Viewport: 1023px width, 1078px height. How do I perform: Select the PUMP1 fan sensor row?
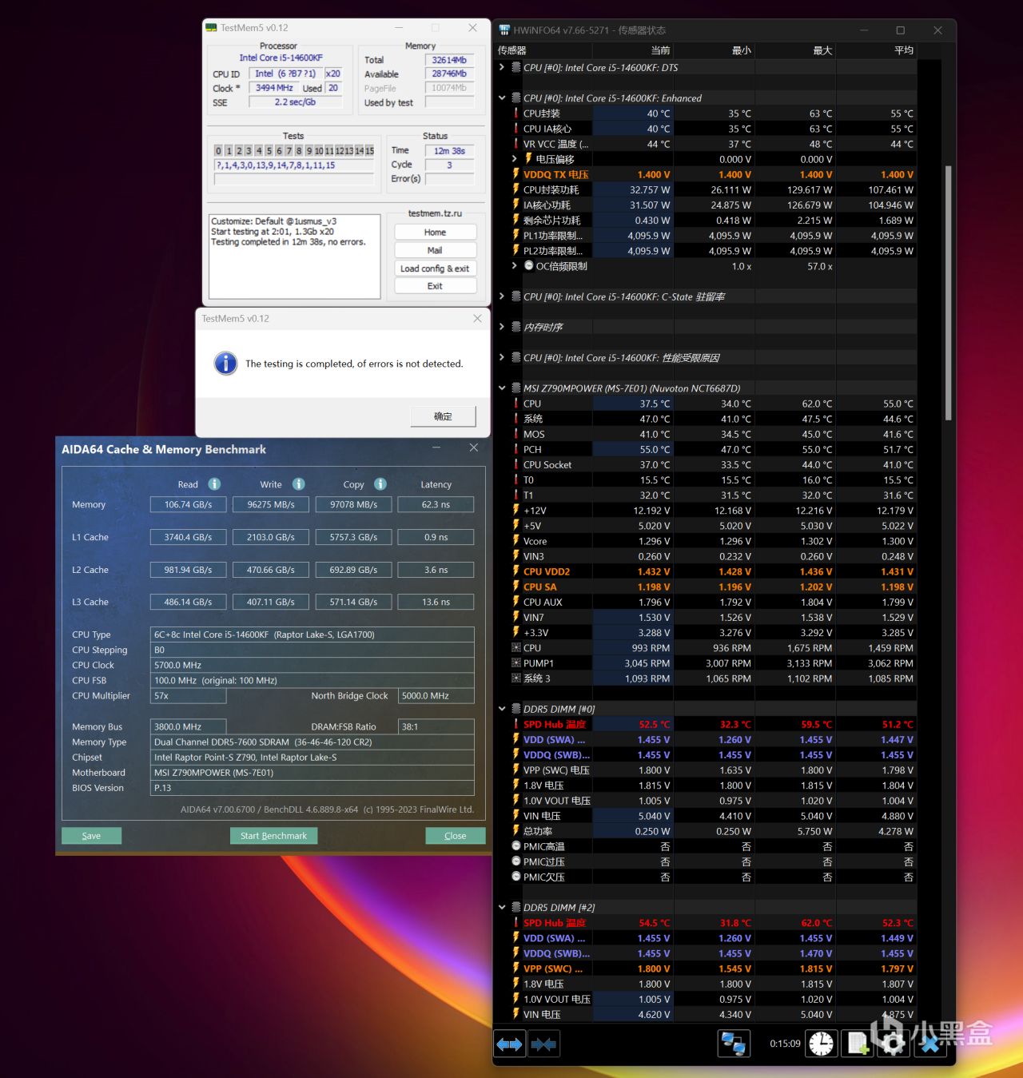coord(713,663)
